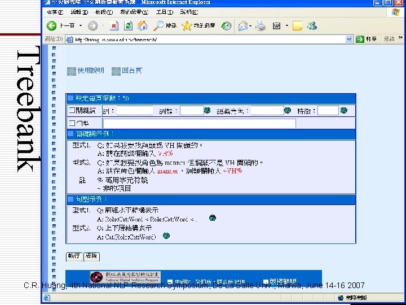Open the 工具(T) menu
Screen dimensions: 406x305
click(x=165, y=12)
